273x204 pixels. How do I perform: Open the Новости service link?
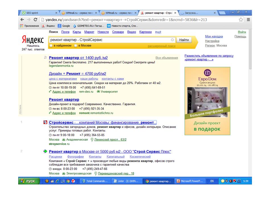pos(103,32)
